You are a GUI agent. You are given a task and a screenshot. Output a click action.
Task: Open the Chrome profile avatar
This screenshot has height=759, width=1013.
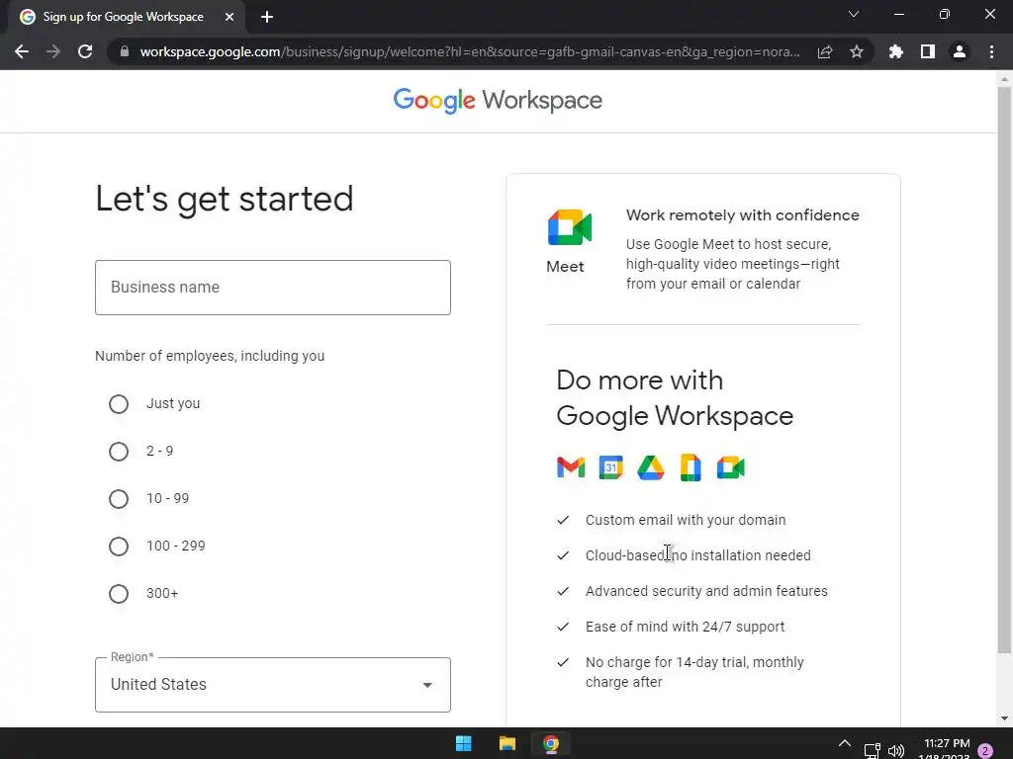(x=960, y=51)
